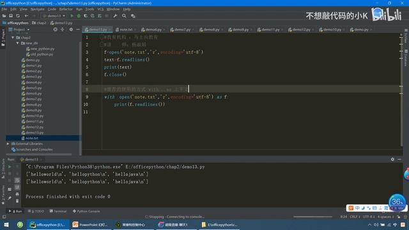409x230 pixels.
Task: Hide the Project panel with the minus icon
Action: pos(78,29)
